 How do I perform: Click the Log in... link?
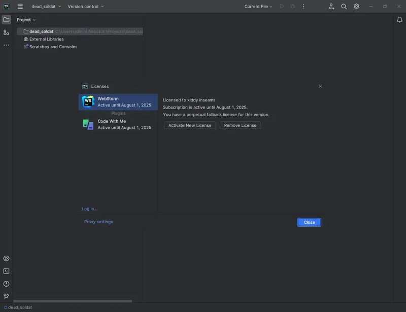pyautogui.click(x=90, y=209)
